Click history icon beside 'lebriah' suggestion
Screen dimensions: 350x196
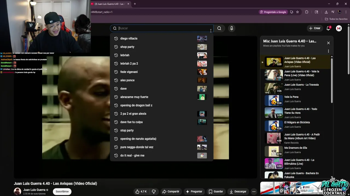(116, 55)
